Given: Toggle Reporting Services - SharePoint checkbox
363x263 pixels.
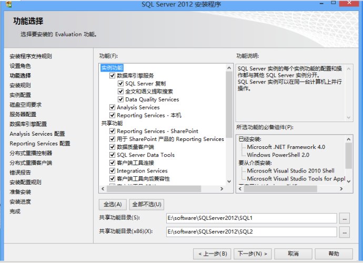Looking at the screenshot, I should pyautogui.click(x=112, y=131).
